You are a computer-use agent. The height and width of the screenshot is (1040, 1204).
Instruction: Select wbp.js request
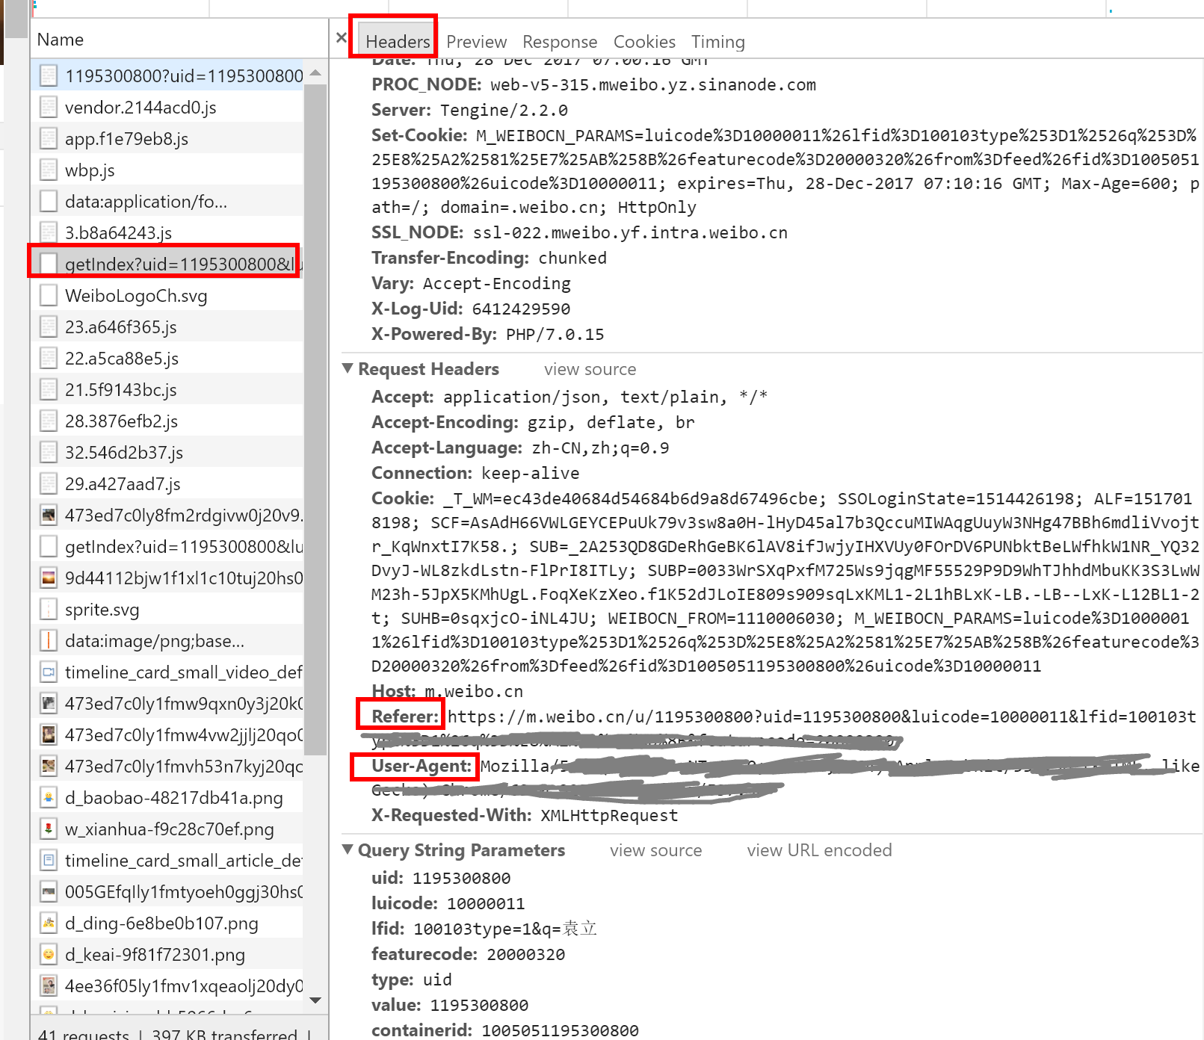[167, 170]
